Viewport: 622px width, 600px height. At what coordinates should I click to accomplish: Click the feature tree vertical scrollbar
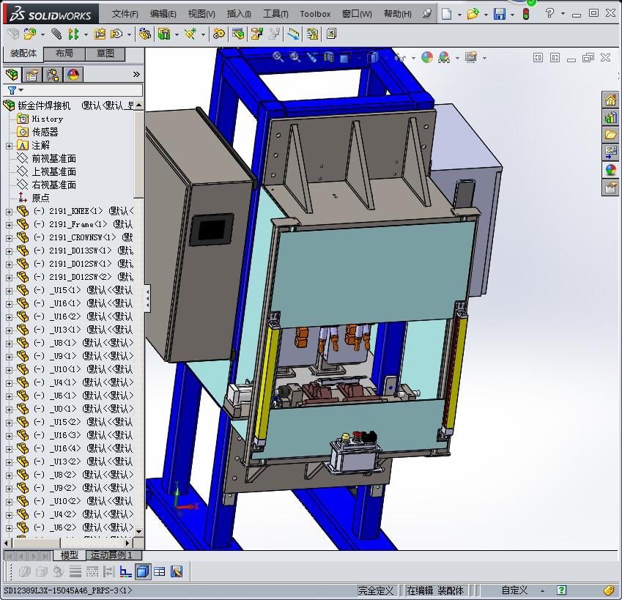(138, 319)
